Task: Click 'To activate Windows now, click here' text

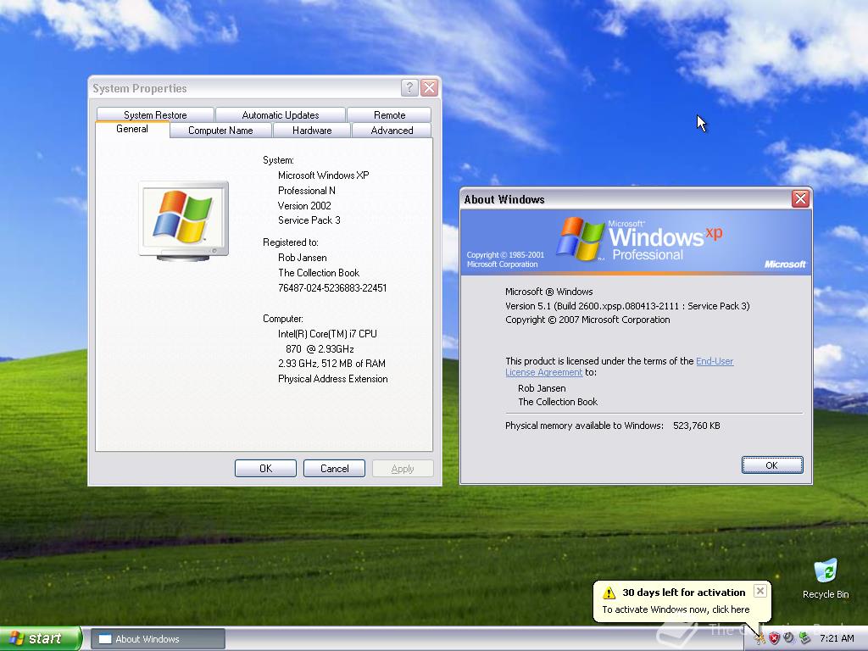Action: (676, 609)
